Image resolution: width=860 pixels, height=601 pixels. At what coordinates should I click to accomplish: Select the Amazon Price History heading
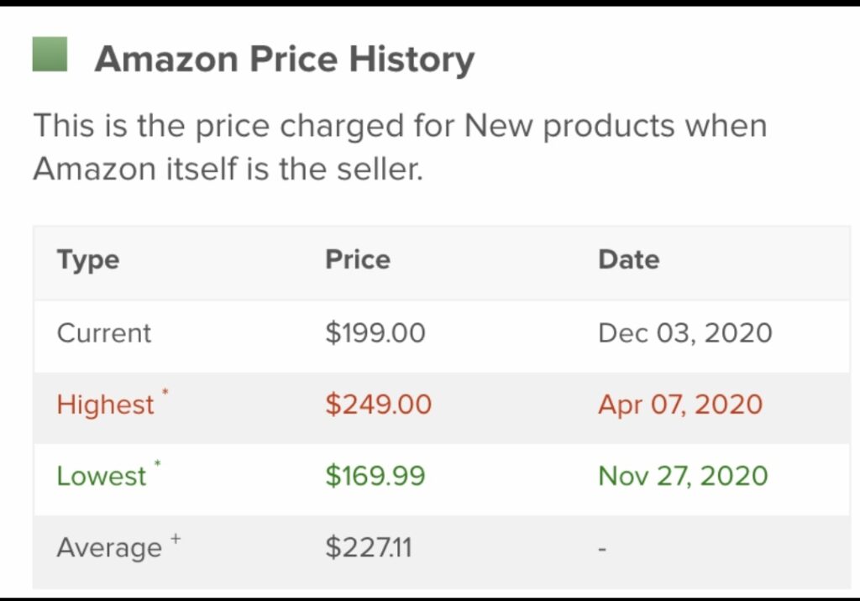285,60
